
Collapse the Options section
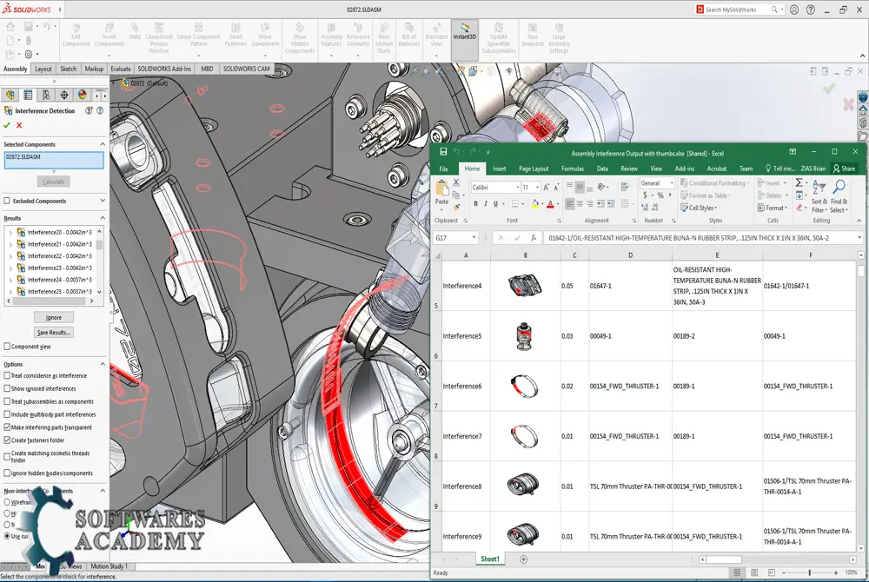click(103, 364)
